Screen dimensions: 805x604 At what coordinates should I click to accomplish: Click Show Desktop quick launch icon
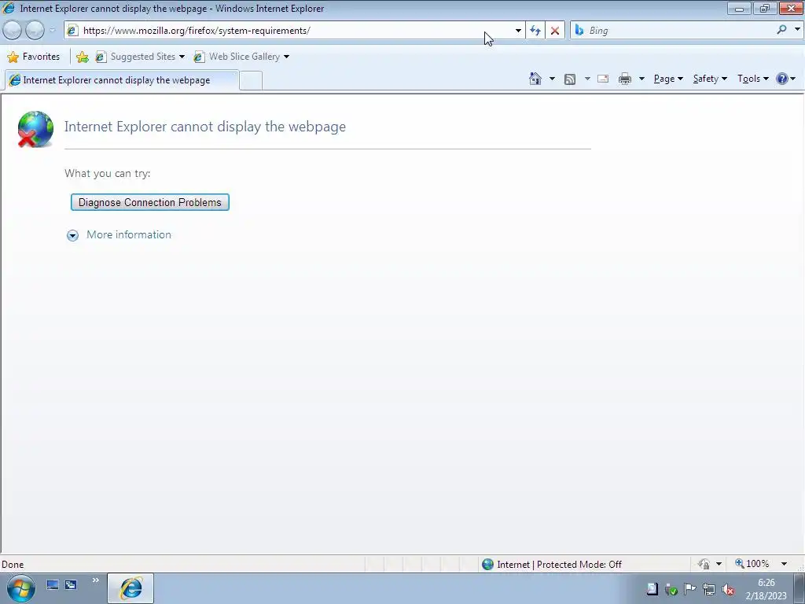coord(53,584)
